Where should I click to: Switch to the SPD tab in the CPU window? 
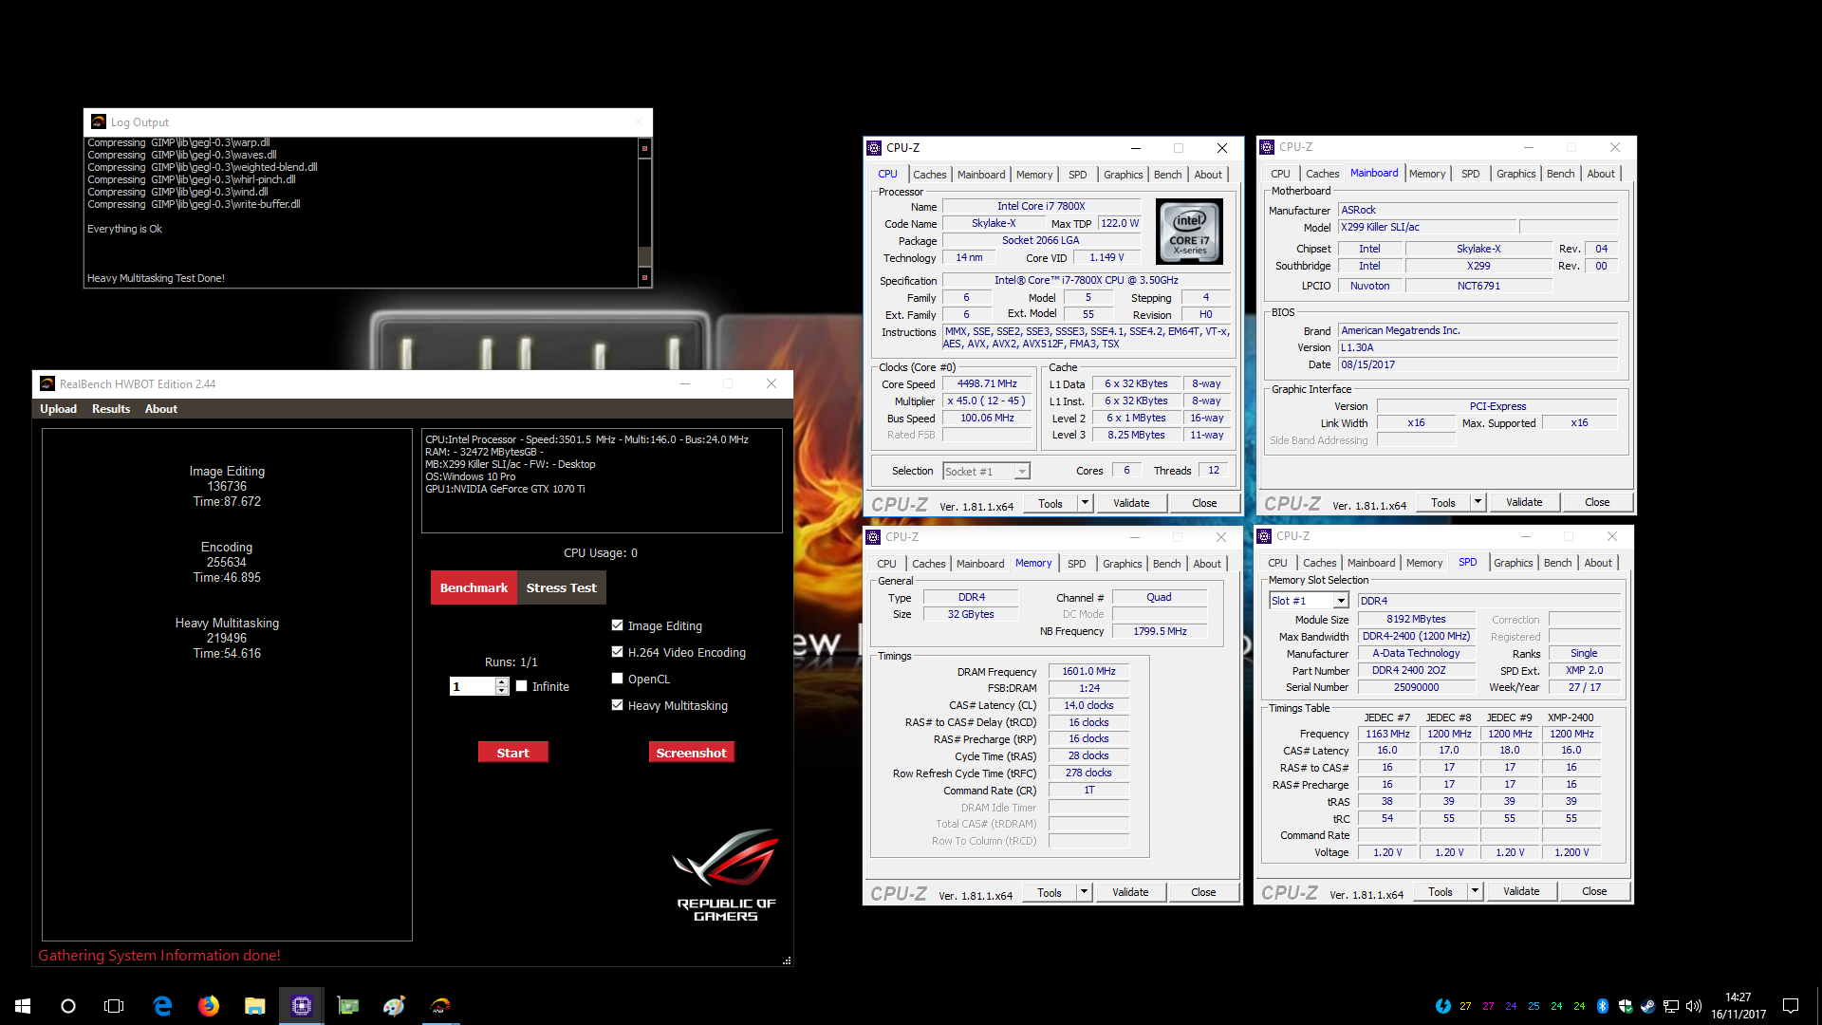click(1077, 175)
